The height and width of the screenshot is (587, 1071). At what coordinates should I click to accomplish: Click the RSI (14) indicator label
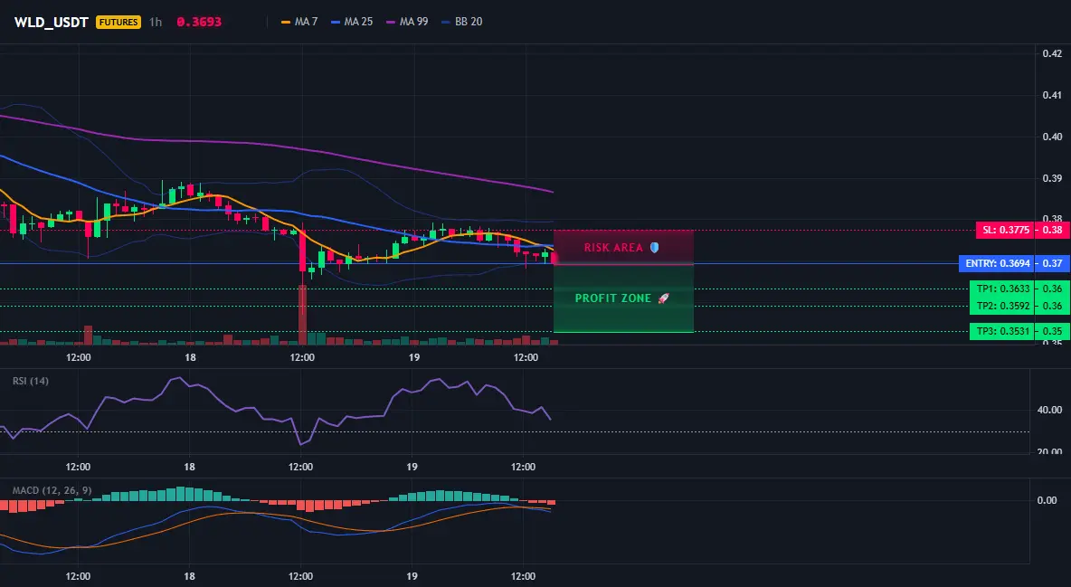point(31,381)
